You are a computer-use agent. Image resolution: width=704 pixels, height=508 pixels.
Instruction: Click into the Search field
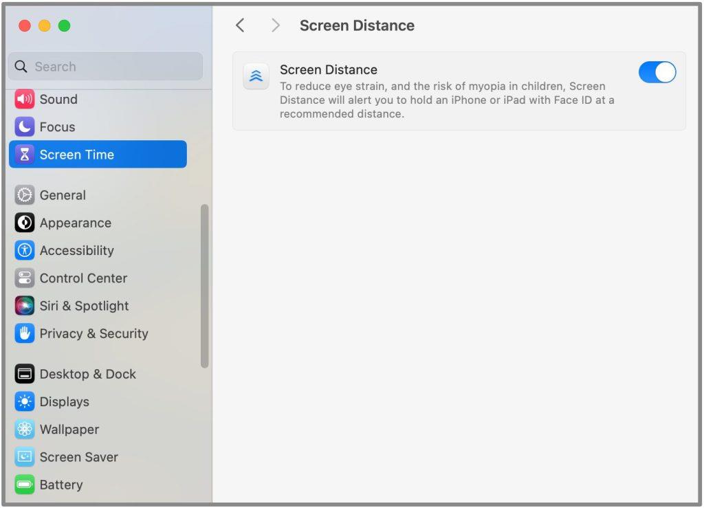[x=105, y=67]
